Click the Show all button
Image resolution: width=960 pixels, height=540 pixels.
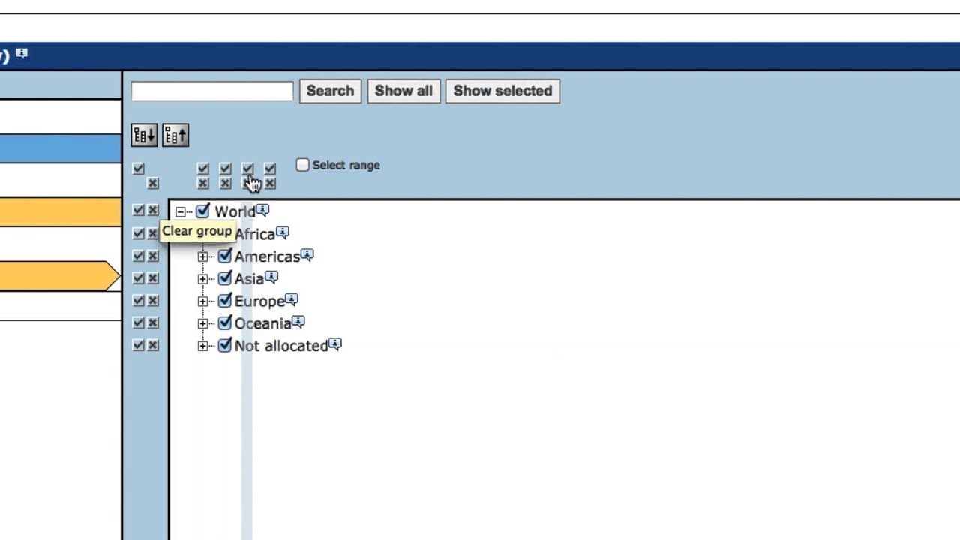(x=403, y=91)
